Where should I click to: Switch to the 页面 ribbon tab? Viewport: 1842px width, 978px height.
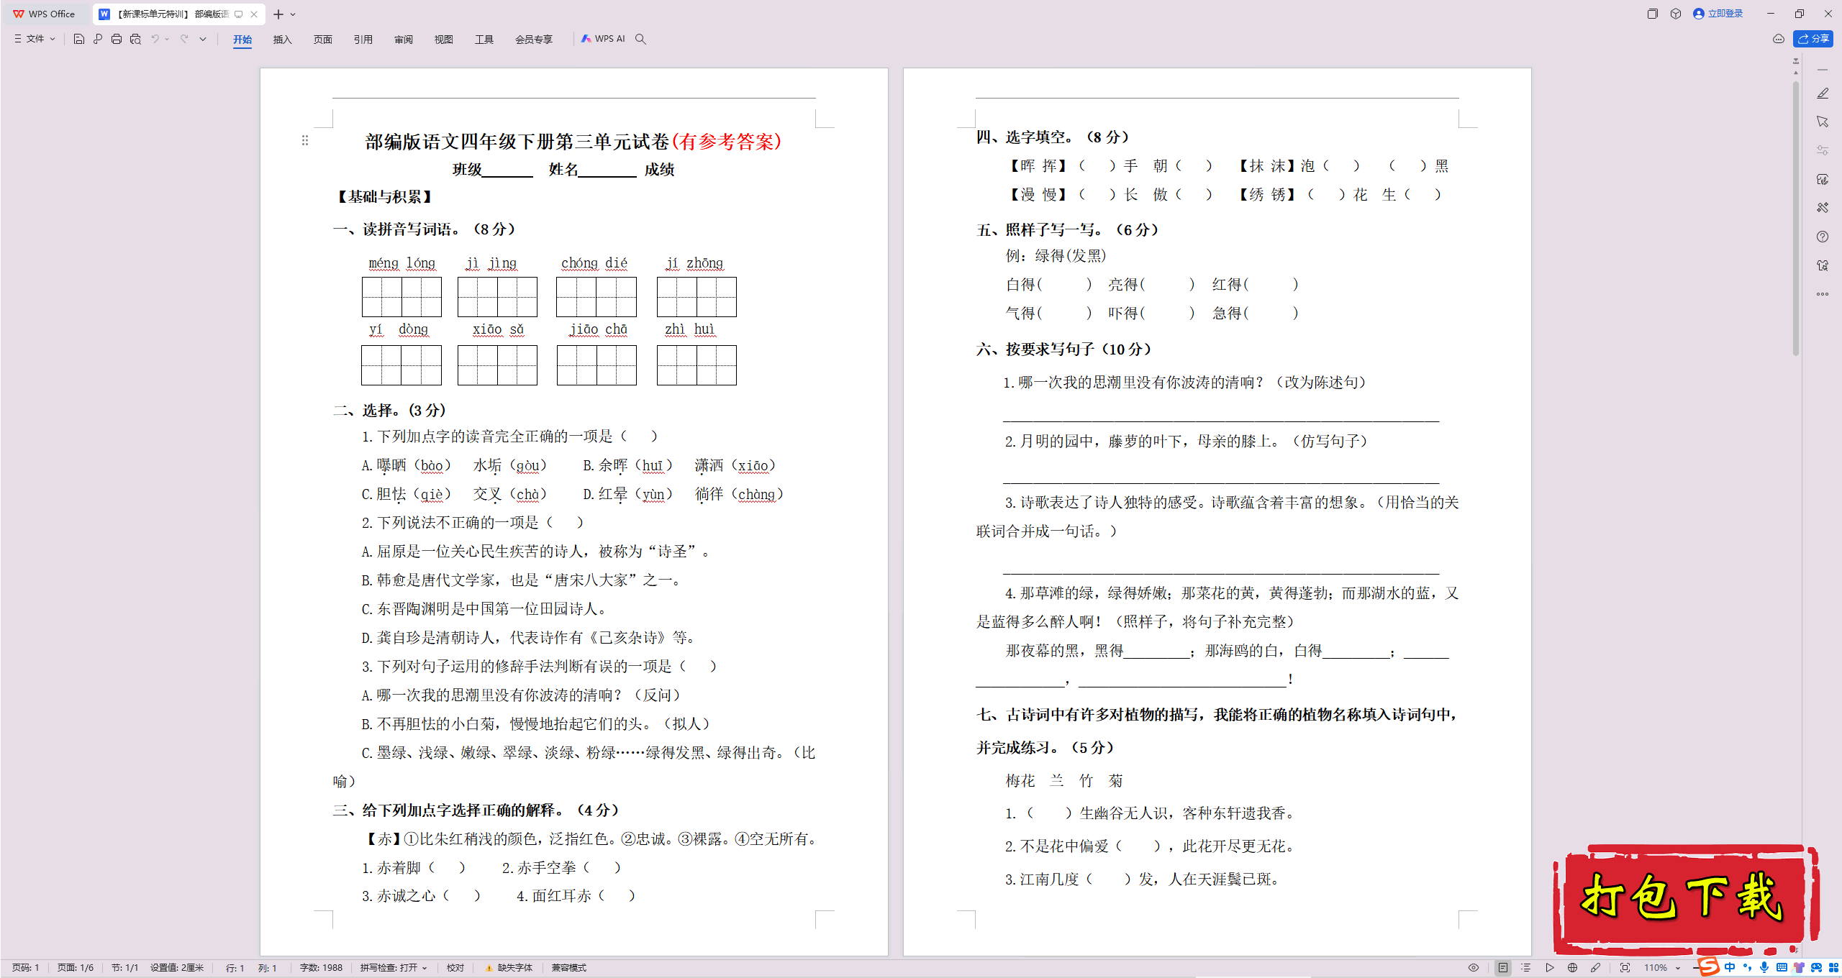pyautogui.click(x=323, y=39)
